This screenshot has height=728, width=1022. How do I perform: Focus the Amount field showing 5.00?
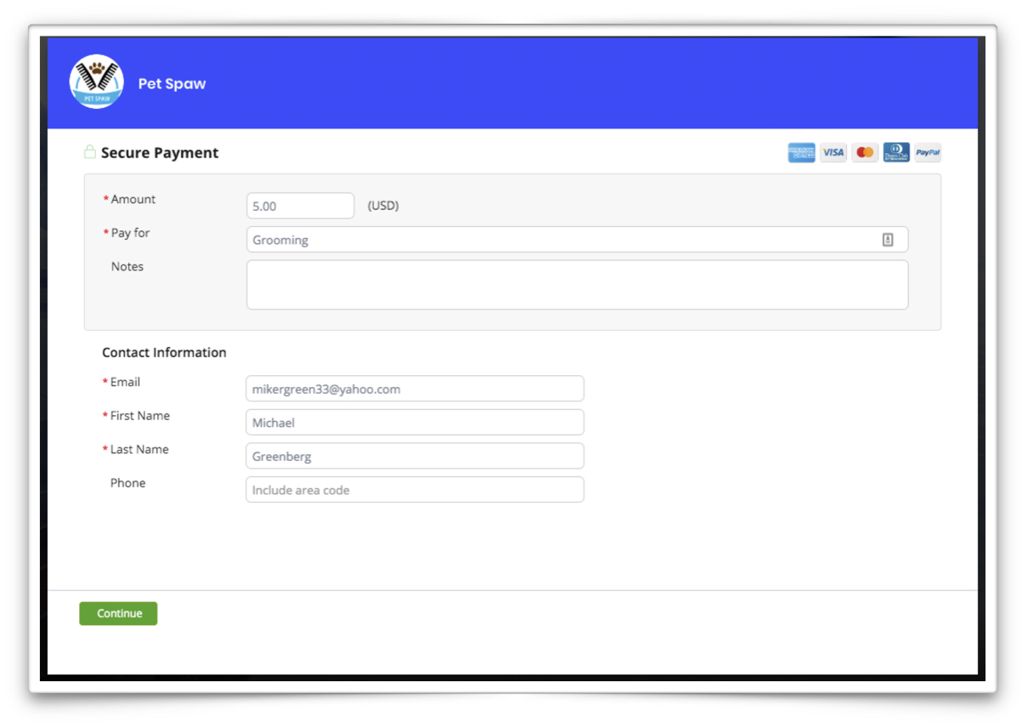[299, 206]
